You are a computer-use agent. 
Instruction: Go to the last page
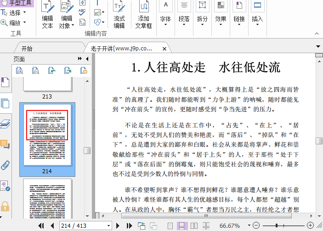coord(129,225)
